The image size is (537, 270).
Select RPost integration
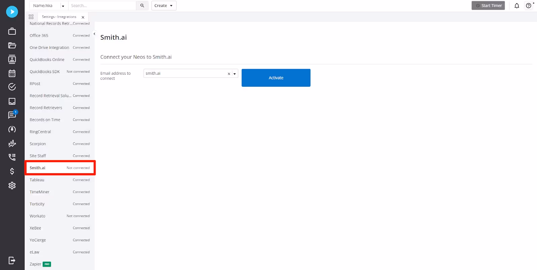click(59, 84)
